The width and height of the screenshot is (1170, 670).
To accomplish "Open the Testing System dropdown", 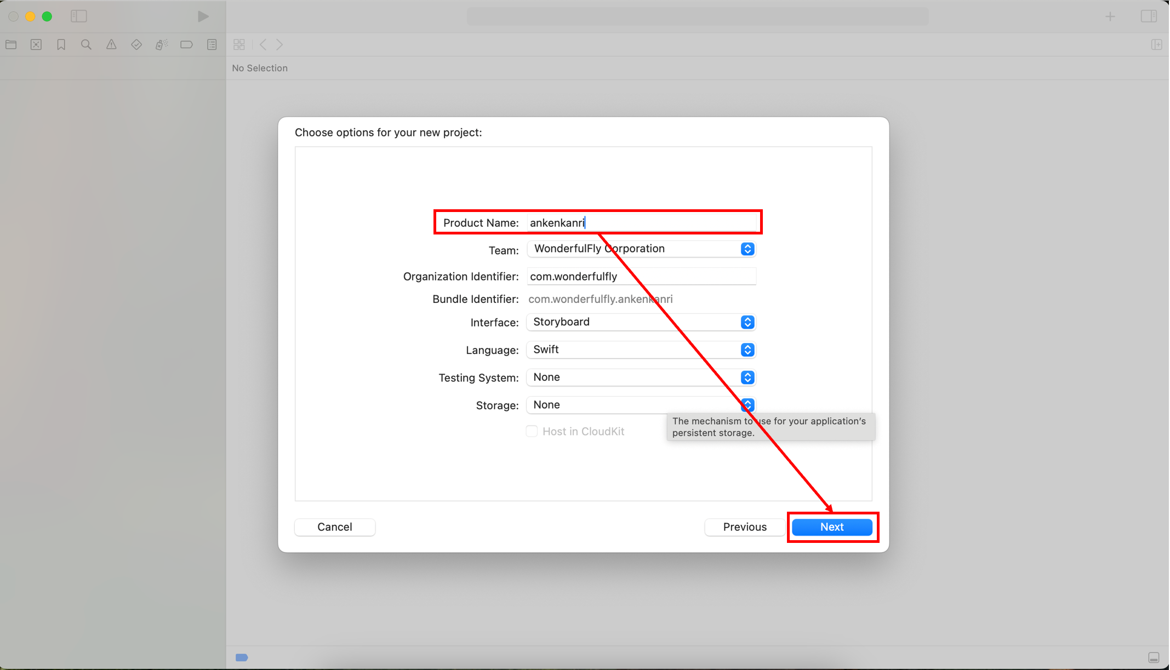I will [x=641, y=377].
